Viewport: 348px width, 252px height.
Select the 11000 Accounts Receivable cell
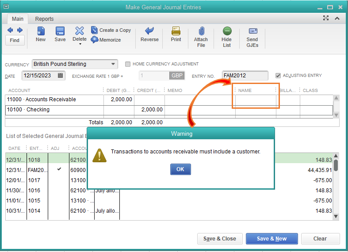tap(54, 99)
